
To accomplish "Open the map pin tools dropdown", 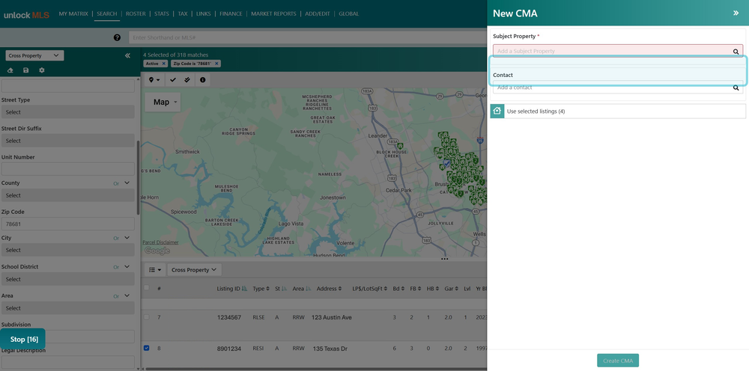I will point(154,80).
